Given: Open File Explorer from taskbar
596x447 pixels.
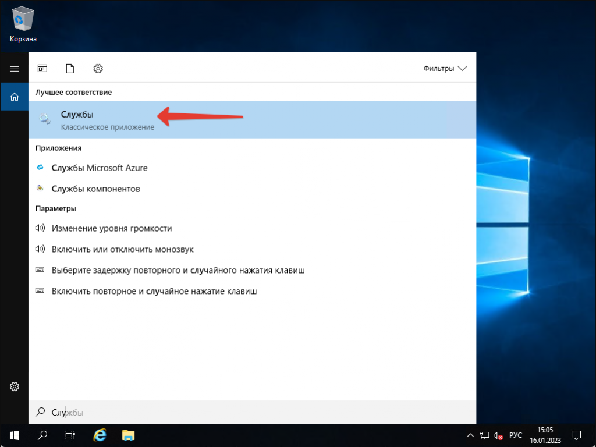Looking at the screenshot, I should (129, 435).
